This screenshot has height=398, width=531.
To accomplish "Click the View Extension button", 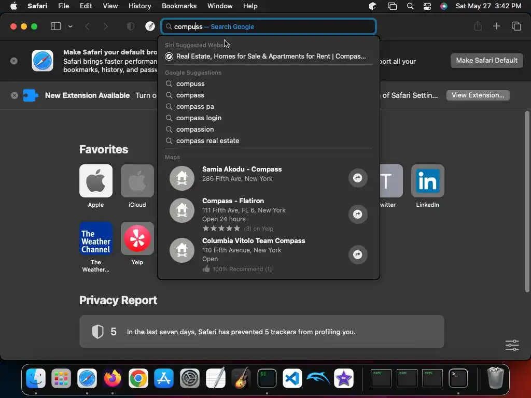I will click(478, 95).
